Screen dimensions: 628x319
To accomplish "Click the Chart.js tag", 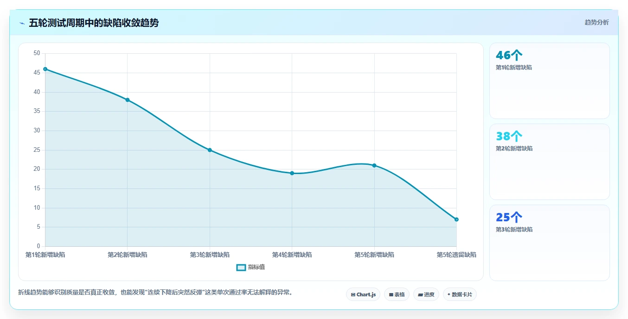I will [x=363, y=294].
